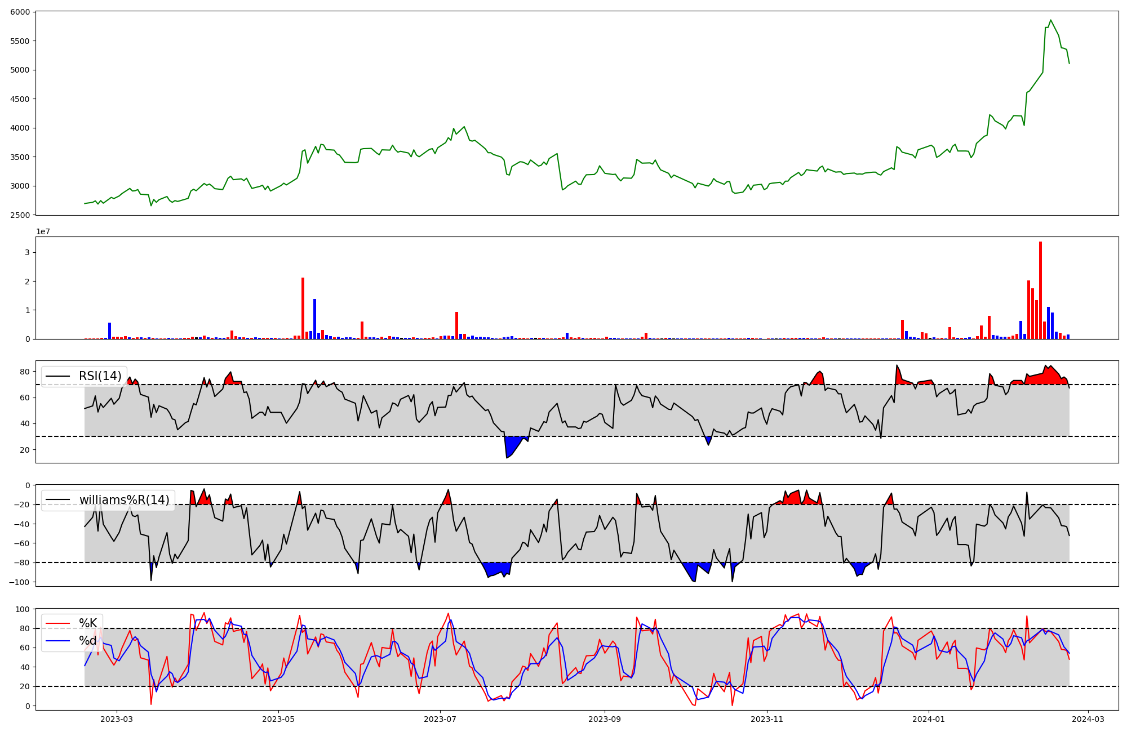Click the 2023-05 date tick label
Screen dimensions: 1127x732
pos(278,719)
